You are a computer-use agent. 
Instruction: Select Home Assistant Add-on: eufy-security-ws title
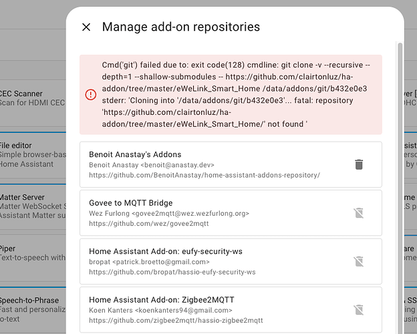pyautogui.click(x=166, y=251)
